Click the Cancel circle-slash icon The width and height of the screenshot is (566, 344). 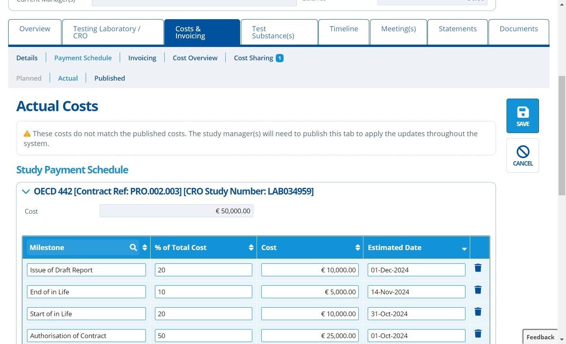click(523, 152)
